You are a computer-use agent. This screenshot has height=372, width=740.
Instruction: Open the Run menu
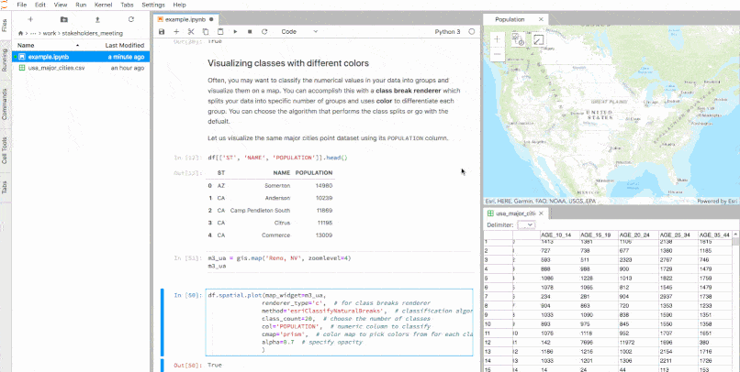[x=81, y=5]
